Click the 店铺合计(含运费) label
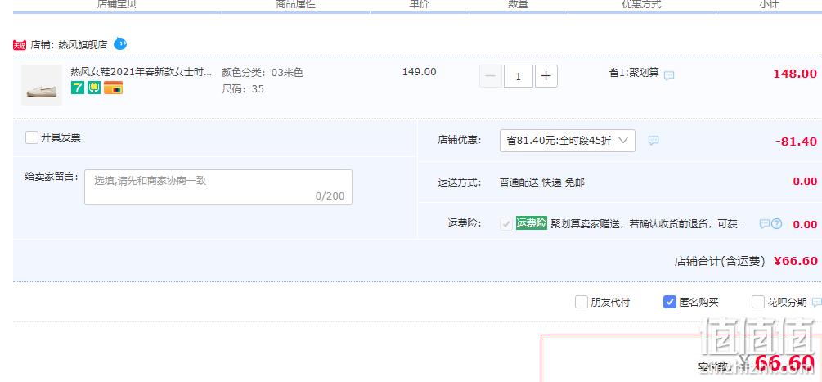 tap(720, 261)
